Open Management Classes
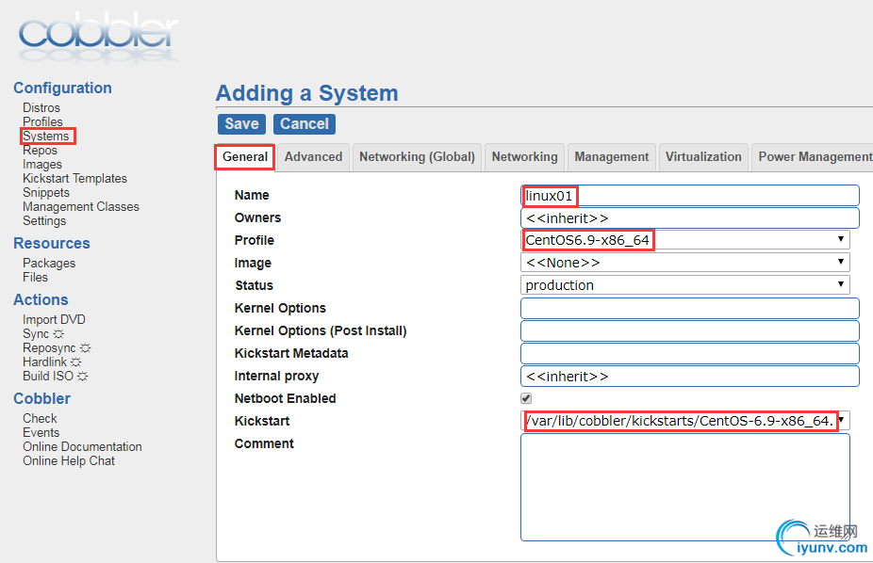Viewport: 873px width, 563px height. point(81,207)
